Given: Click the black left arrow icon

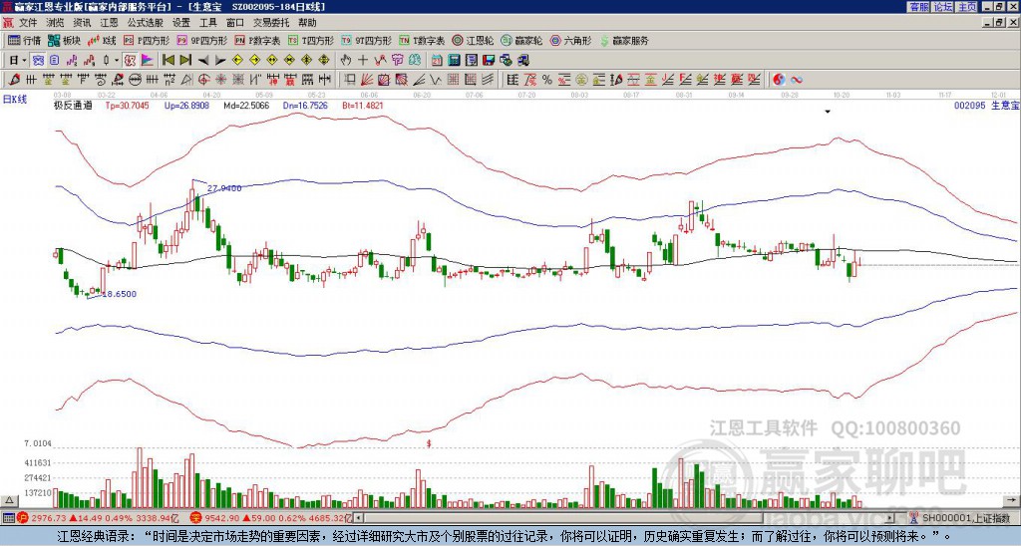Looking at the screenshot, I should tap(203, 61).
